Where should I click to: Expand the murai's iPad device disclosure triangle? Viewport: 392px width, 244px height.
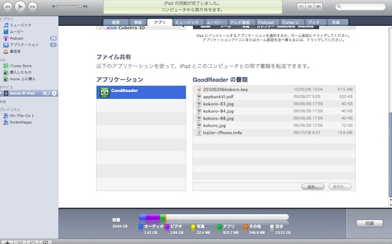[x=1, y=94]
